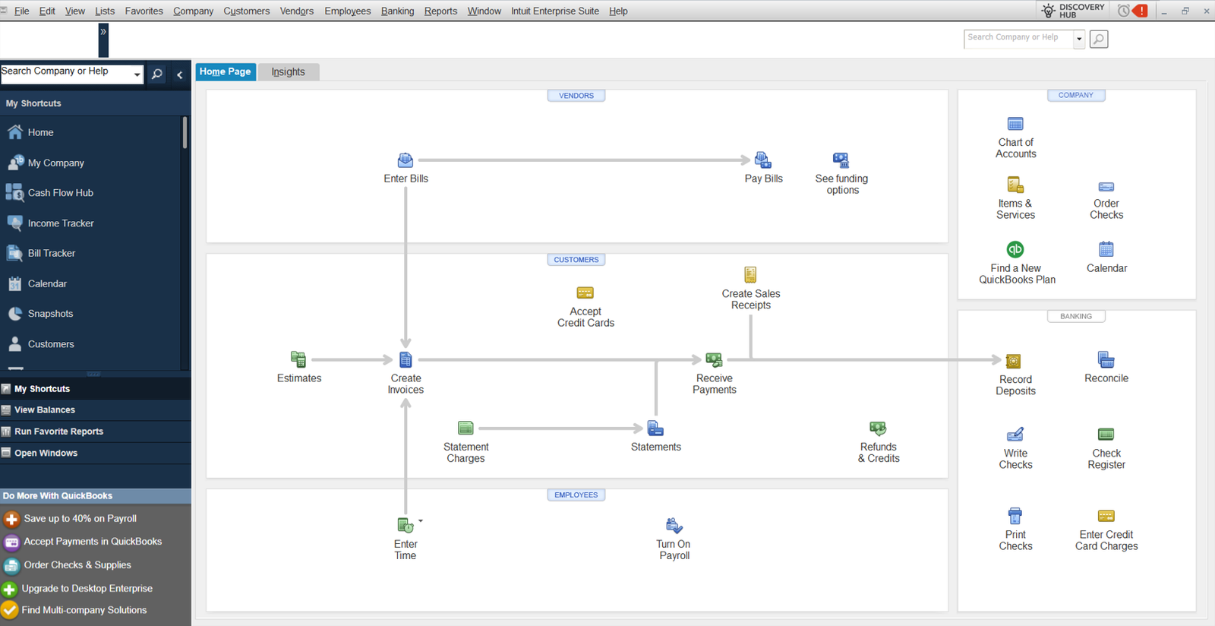Open the Reports menu
Image resolution: width=1215 pixels, height=626 pixels.
[440, 11]
